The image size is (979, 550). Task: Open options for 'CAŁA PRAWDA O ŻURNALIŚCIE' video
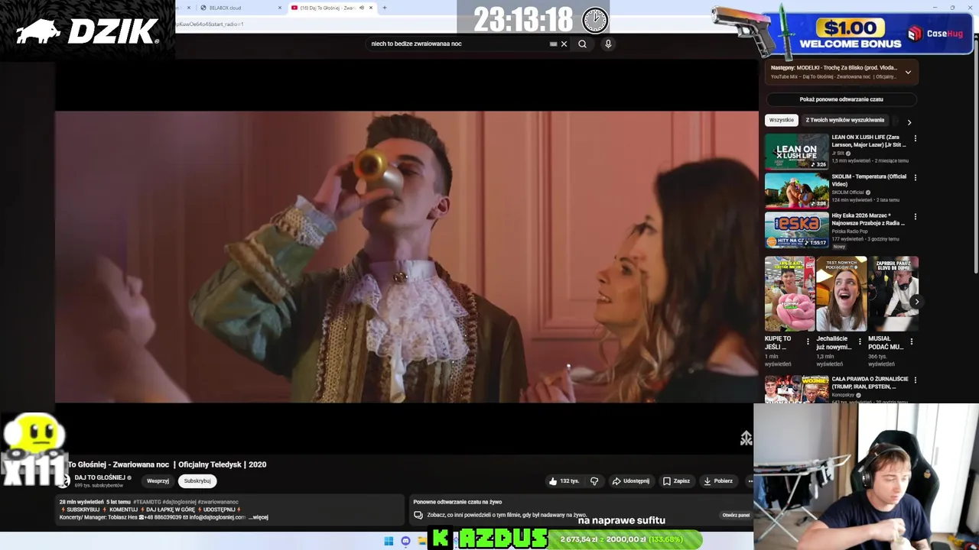pyautogui.click(x=915, y=380)
